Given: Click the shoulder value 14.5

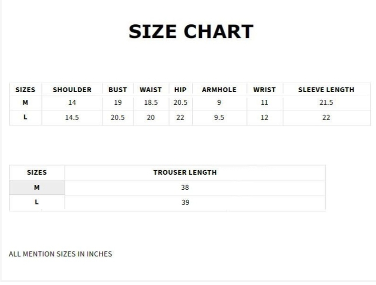Looking at the screenshot, I should (x=72, y=118).
